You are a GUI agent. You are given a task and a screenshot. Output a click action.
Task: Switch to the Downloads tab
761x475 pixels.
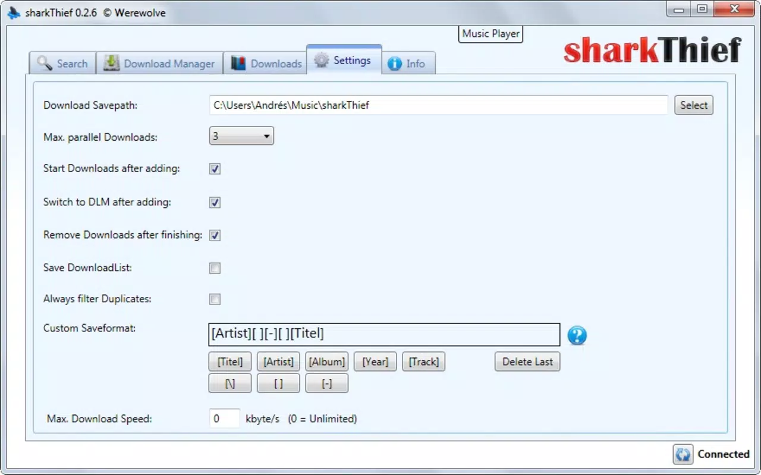coord(266,64)
